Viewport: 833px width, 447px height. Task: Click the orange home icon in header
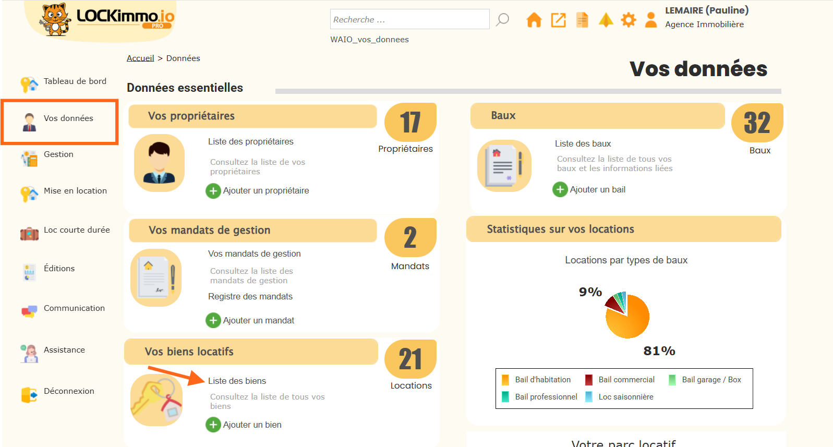534,20
